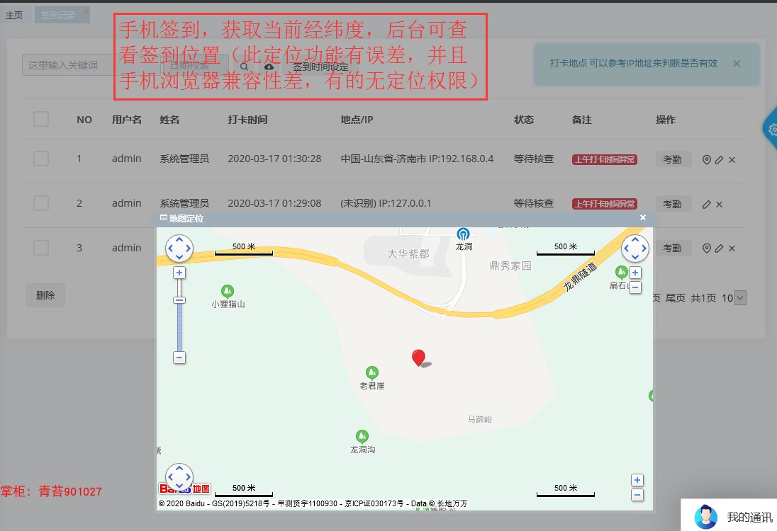Open location map icon for row 1
This screenshot has height=531, width=777.
click(x=707, y=159)
